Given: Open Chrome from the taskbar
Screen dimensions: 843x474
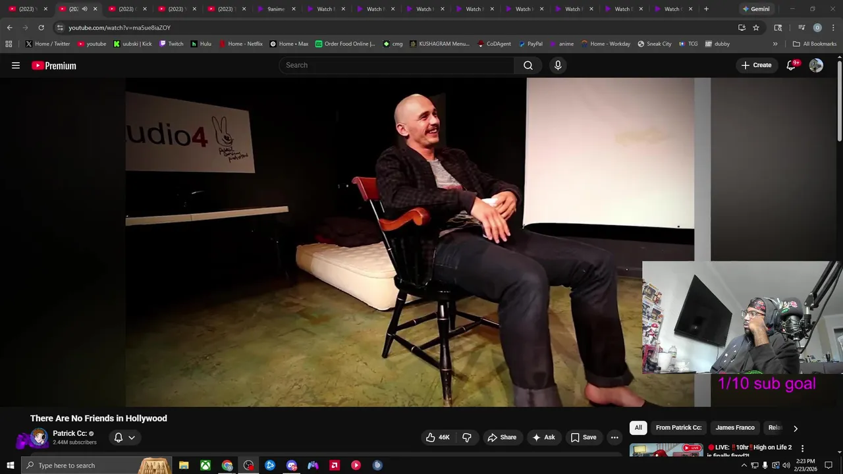Looking at the screenshot, I should 227,465.
